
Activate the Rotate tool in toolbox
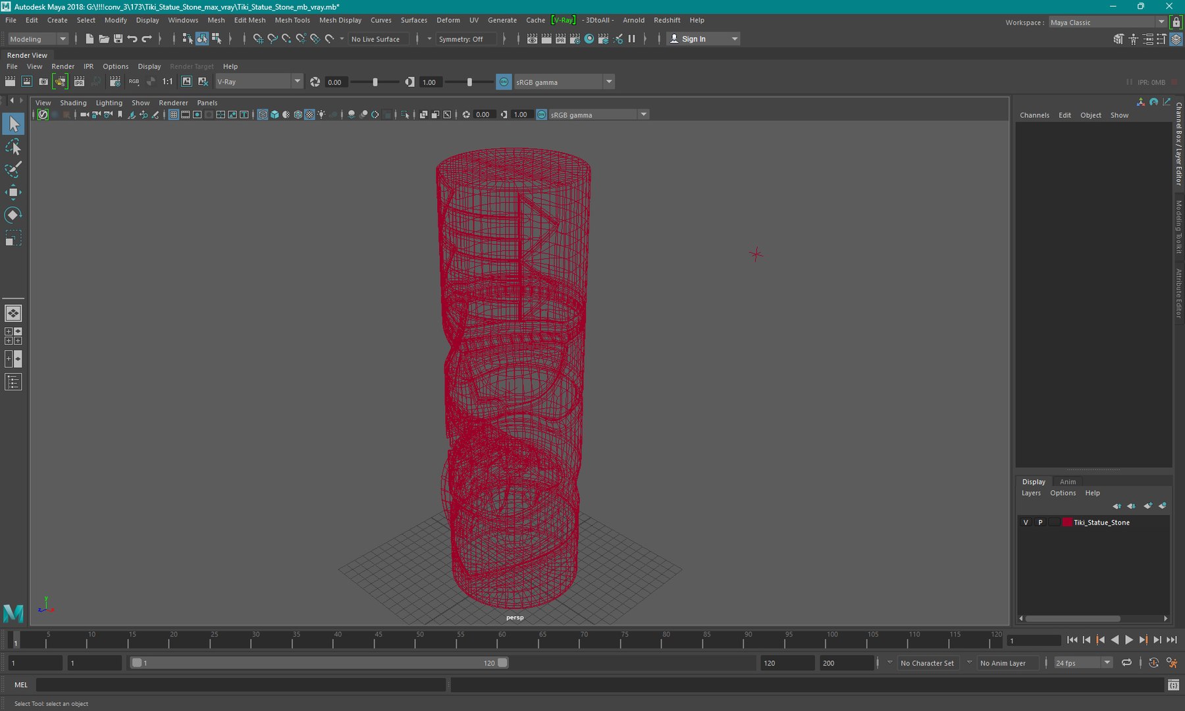pyautogui.click(x=13, y=215)
